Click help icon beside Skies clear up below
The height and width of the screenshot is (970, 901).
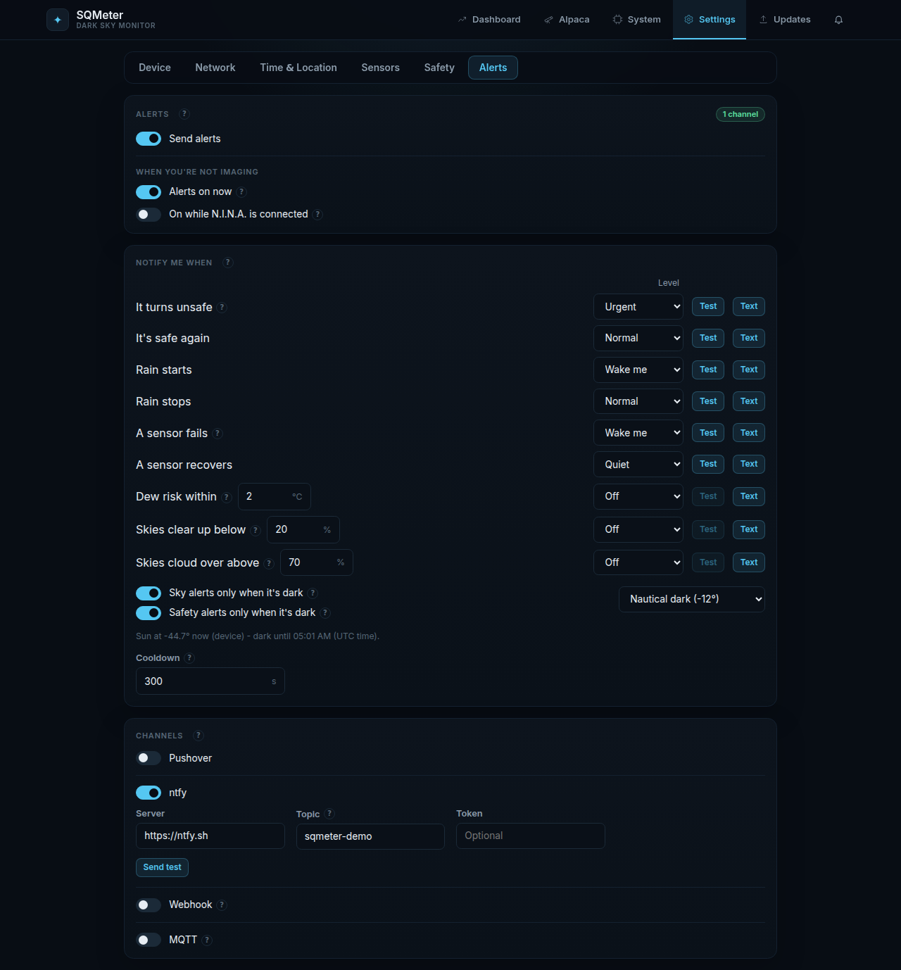click(256, 530)
